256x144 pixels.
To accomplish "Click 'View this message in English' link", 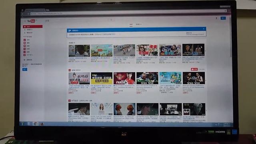I will click(x=195, y=34).
